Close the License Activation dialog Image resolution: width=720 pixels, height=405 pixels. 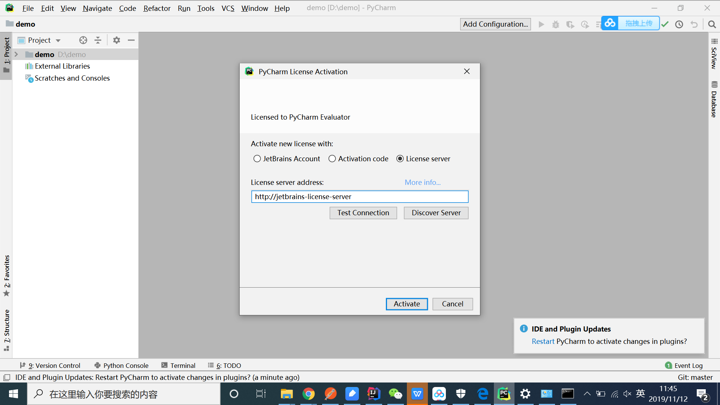(466, 71)
